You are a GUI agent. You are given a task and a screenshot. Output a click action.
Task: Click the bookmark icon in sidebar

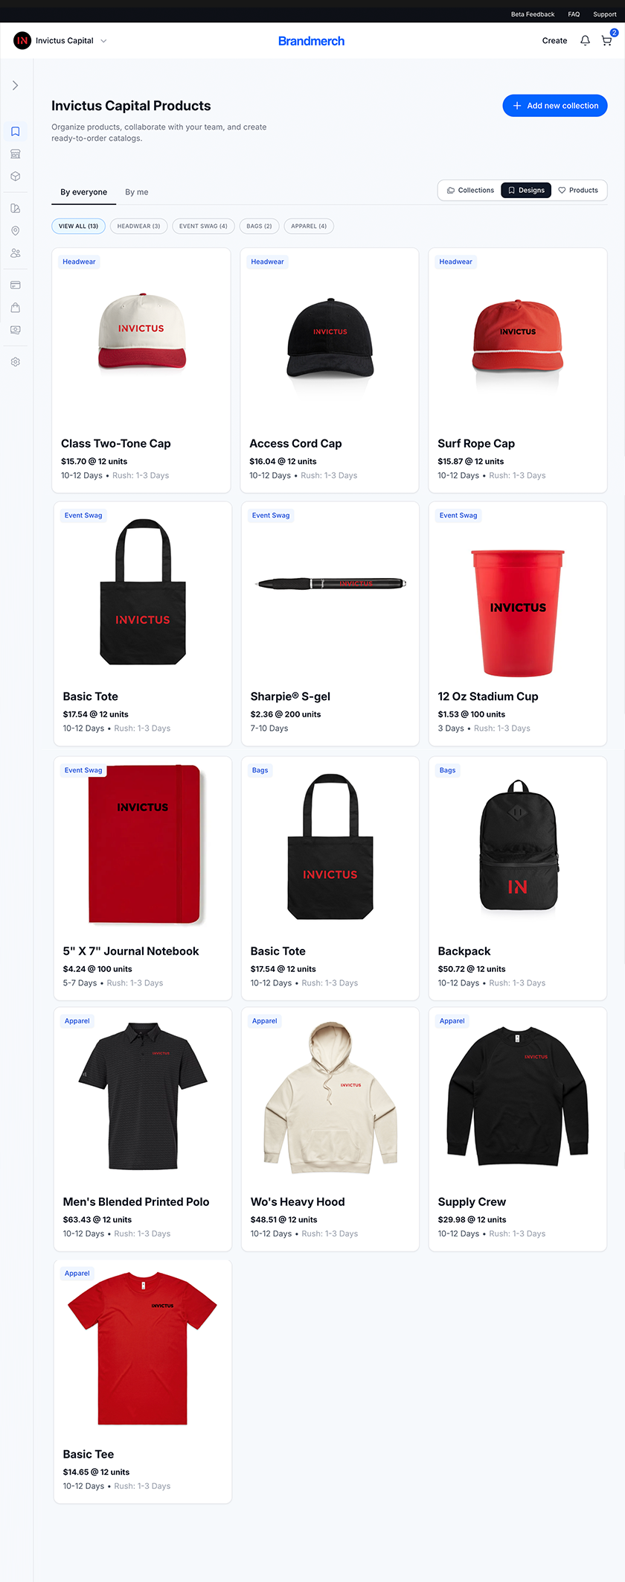click(16, 132)
